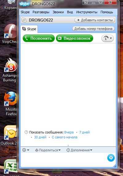Open the emoticon smiley picker
The width and height of the screenshot is (123, 176).
pos(26,150)
